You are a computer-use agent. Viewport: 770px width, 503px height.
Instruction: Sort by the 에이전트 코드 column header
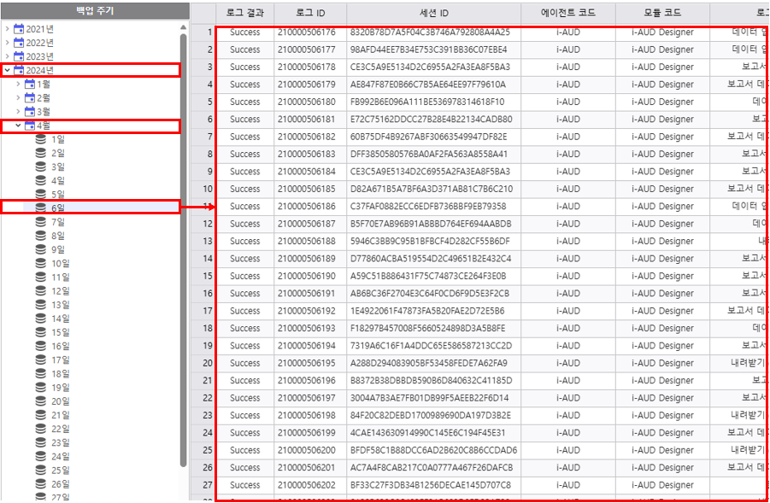568,14
